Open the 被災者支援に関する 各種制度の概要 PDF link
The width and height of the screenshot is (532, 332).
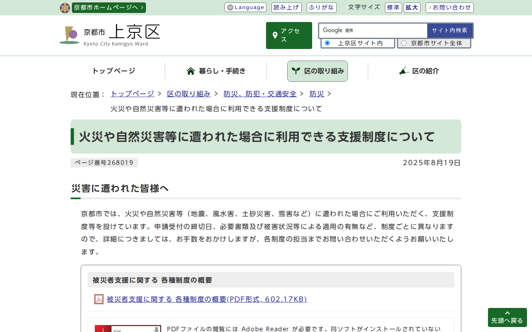click(207, 299)
